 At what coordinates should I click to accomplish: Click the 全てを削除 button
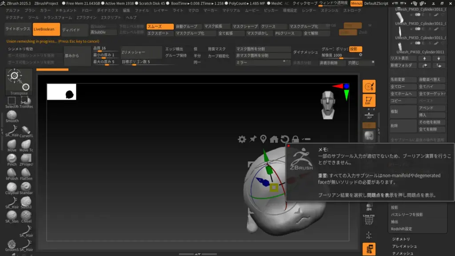pos(432,129)
